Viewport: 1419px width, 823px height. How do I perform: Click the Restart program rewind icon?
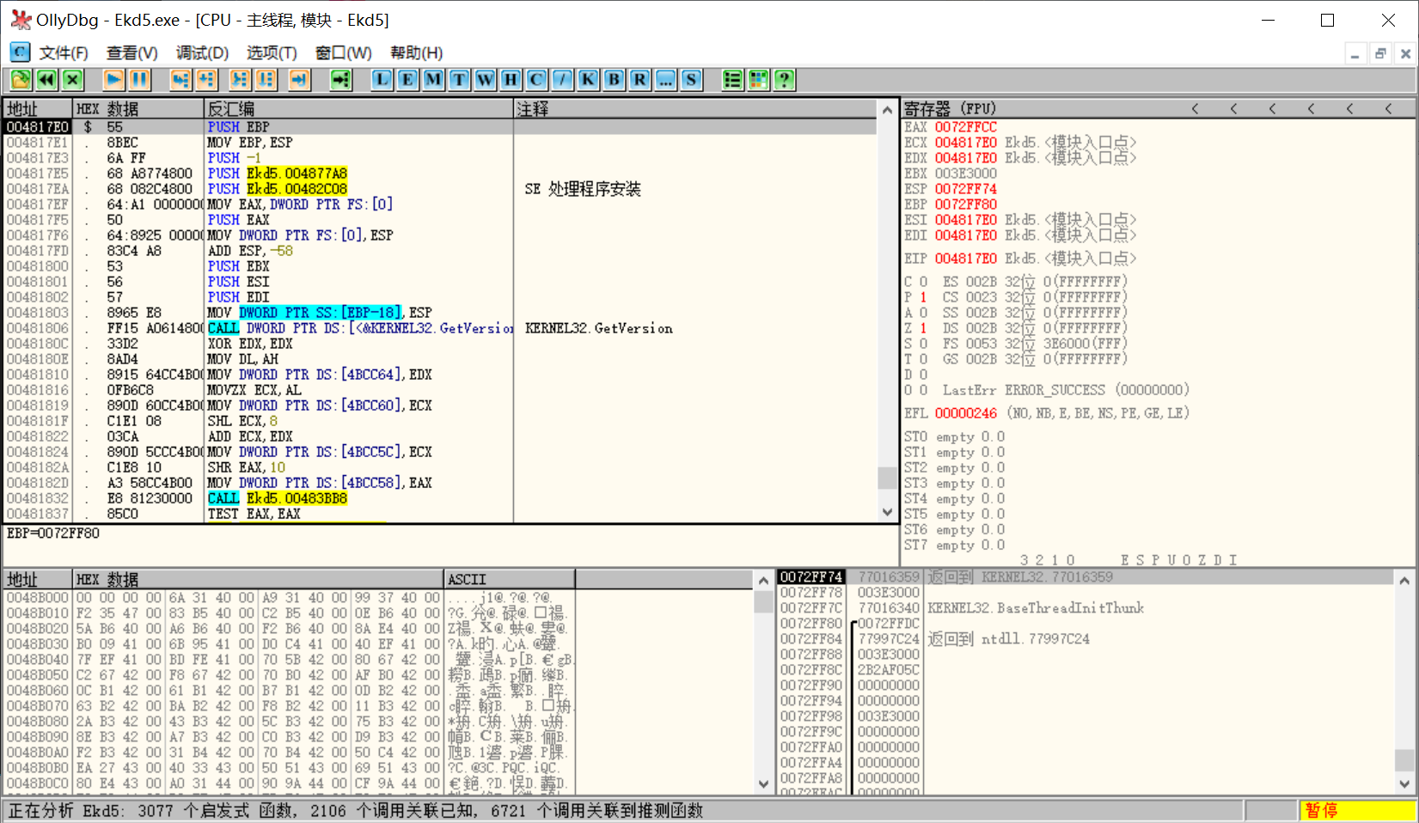pos(46,80)
